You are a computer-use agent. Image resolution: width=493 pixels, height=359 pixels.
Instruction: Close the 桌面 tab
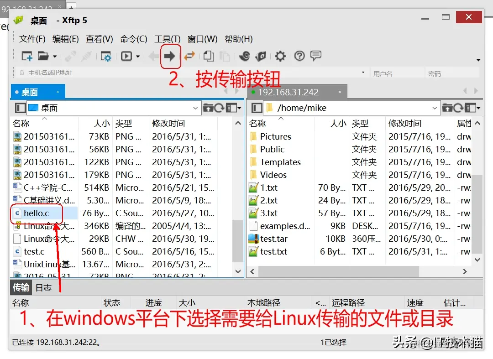[x=58, y=92]
